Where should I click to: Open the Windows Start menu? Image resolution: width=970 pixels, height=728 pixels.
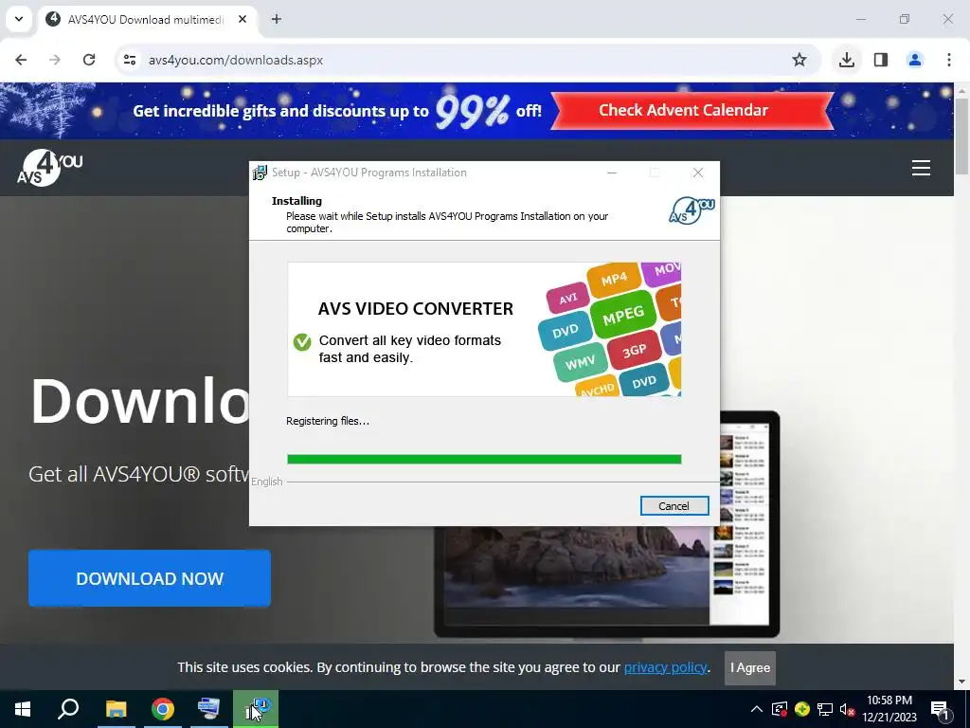(x=23, y=709)
